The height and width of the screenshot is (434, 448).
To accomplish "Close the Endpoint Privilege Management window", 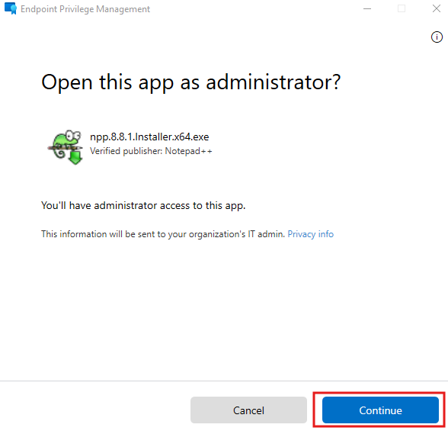I will pos(437,8).
